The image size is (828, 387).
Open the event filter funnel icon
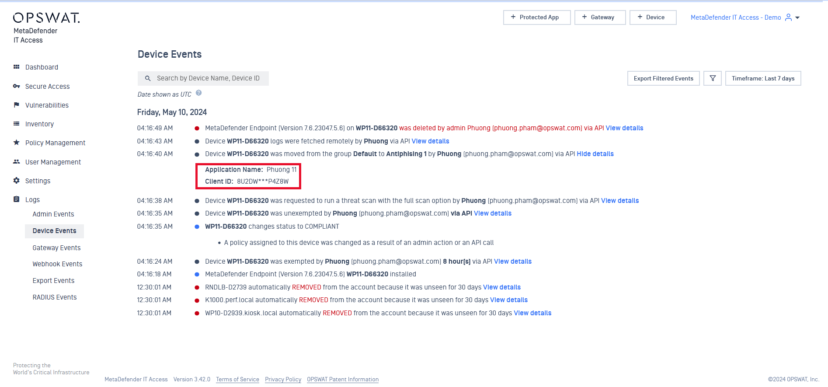coord(713,78)
